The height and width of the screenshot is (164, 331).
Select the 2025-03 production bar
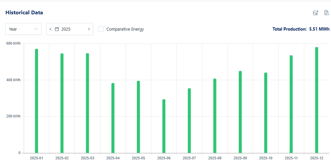coord(88,103)
